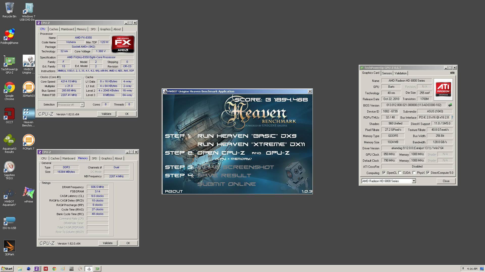Open Heaven Benchmark desktop shortcut
485x272 pixels.
29,117
